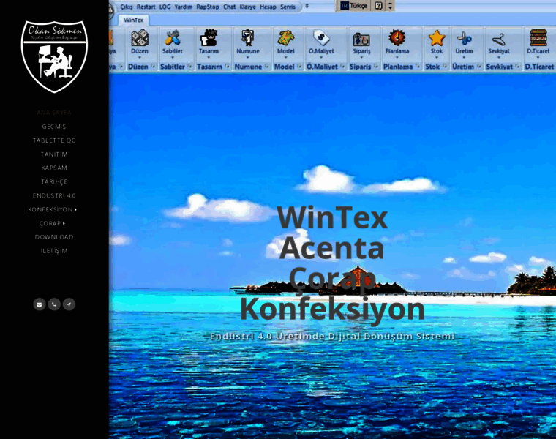556x439 pixels.
Task: Expand the KONFEKSİYON submenu
Action: tap(53, 209)
